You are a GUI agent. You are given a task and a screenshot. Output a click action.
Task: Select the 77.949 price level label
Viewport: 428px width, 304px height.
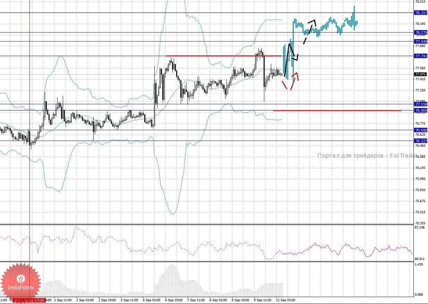pos(421,42)
